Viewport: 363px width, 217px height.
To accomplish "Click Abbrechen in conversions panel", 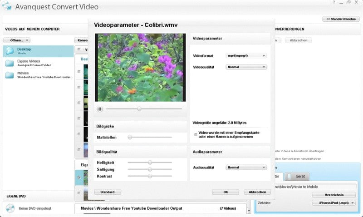I will point(299,40).
